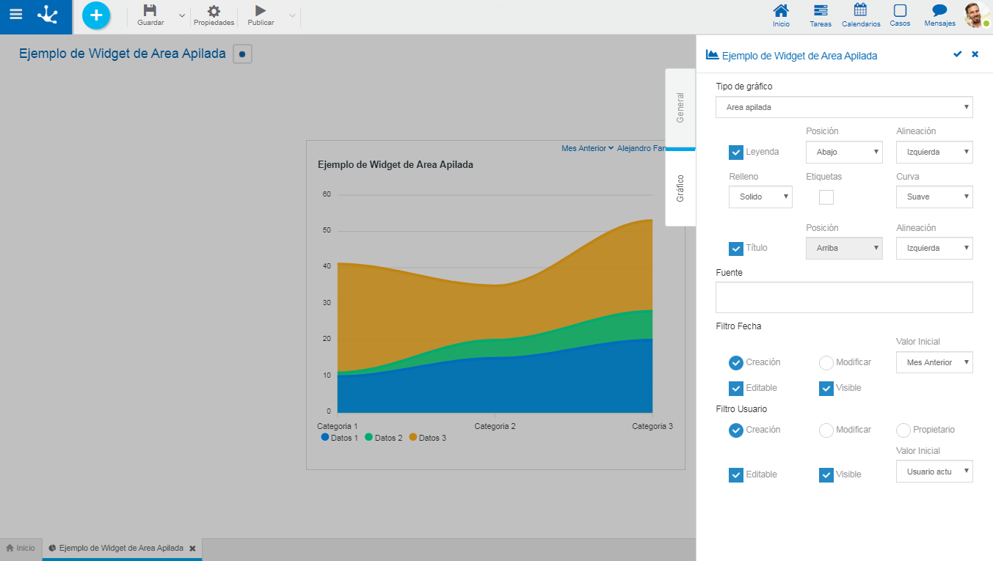
Task: Open the Tipo de gráfico dropdown
Action: coord(844,107)
